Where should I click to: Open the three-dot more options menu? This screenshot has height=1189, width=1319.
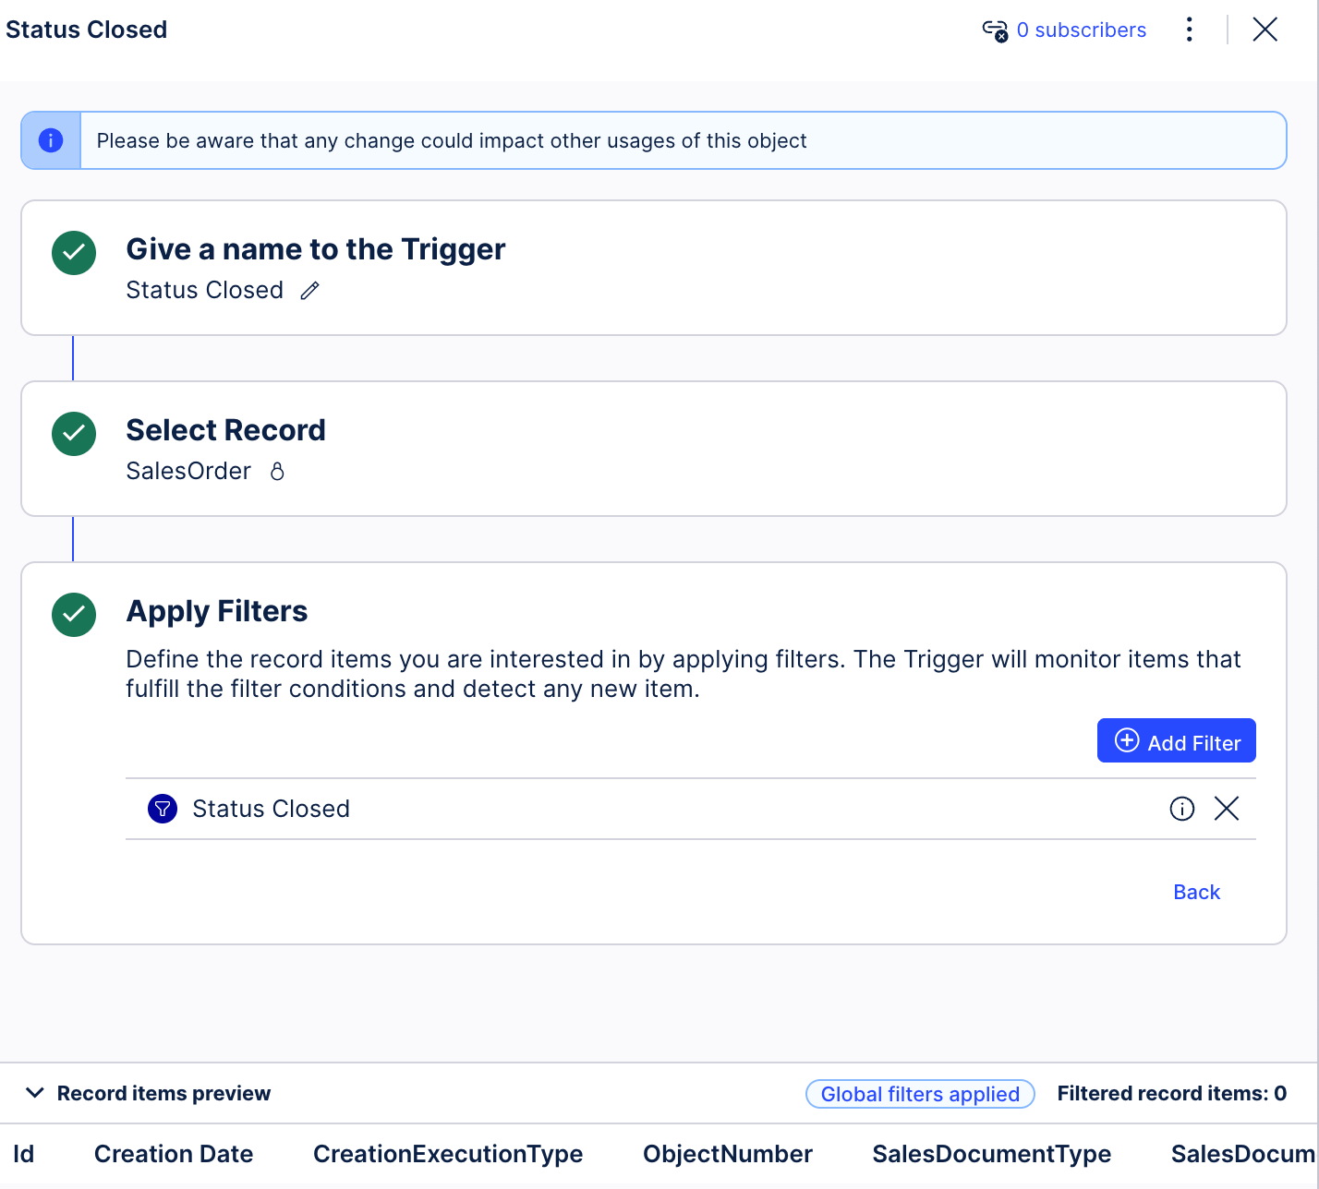coord(1189,30)
